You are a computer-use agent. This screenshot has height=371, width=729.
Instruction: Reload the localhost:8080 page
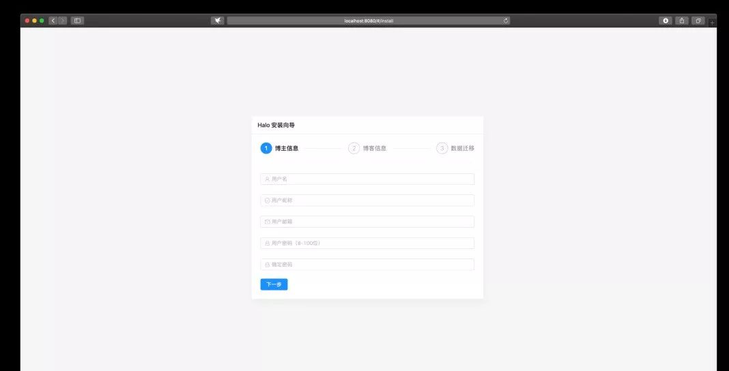[x=506, y=20]
